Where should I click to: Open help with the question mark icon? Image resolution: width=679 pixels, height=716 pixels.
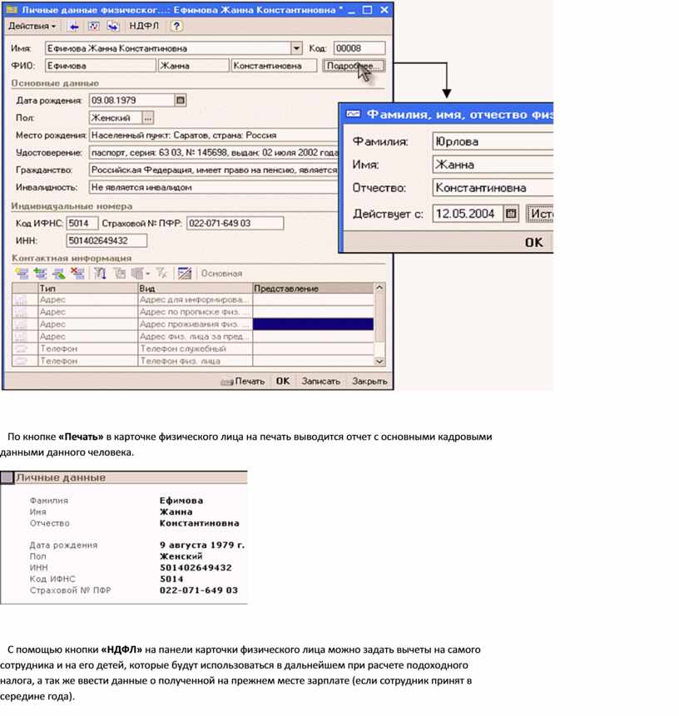click(x=176, y=26)
